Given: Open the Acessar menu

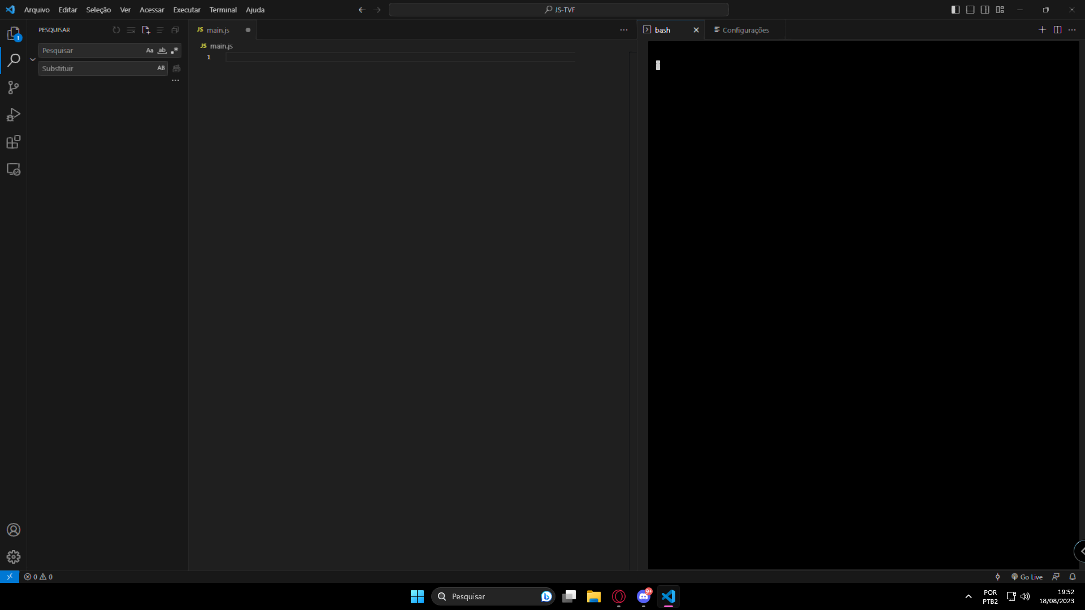Looking at the screenshot, I should [x=152, y=10].
